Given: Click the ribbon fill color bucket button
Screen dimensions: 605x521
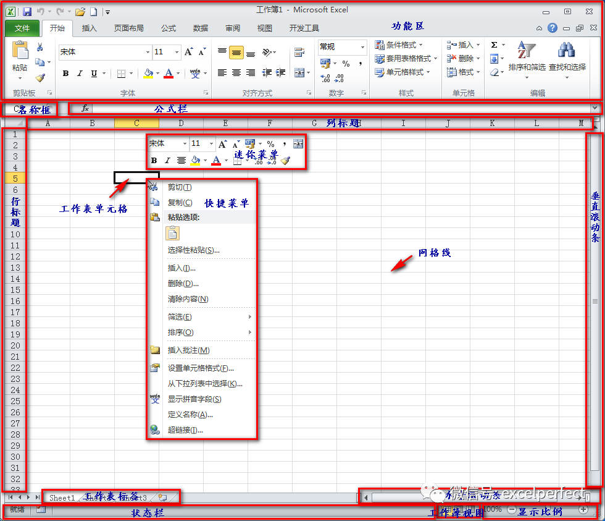Looking at the screenshot, I should tap(148, 73).
